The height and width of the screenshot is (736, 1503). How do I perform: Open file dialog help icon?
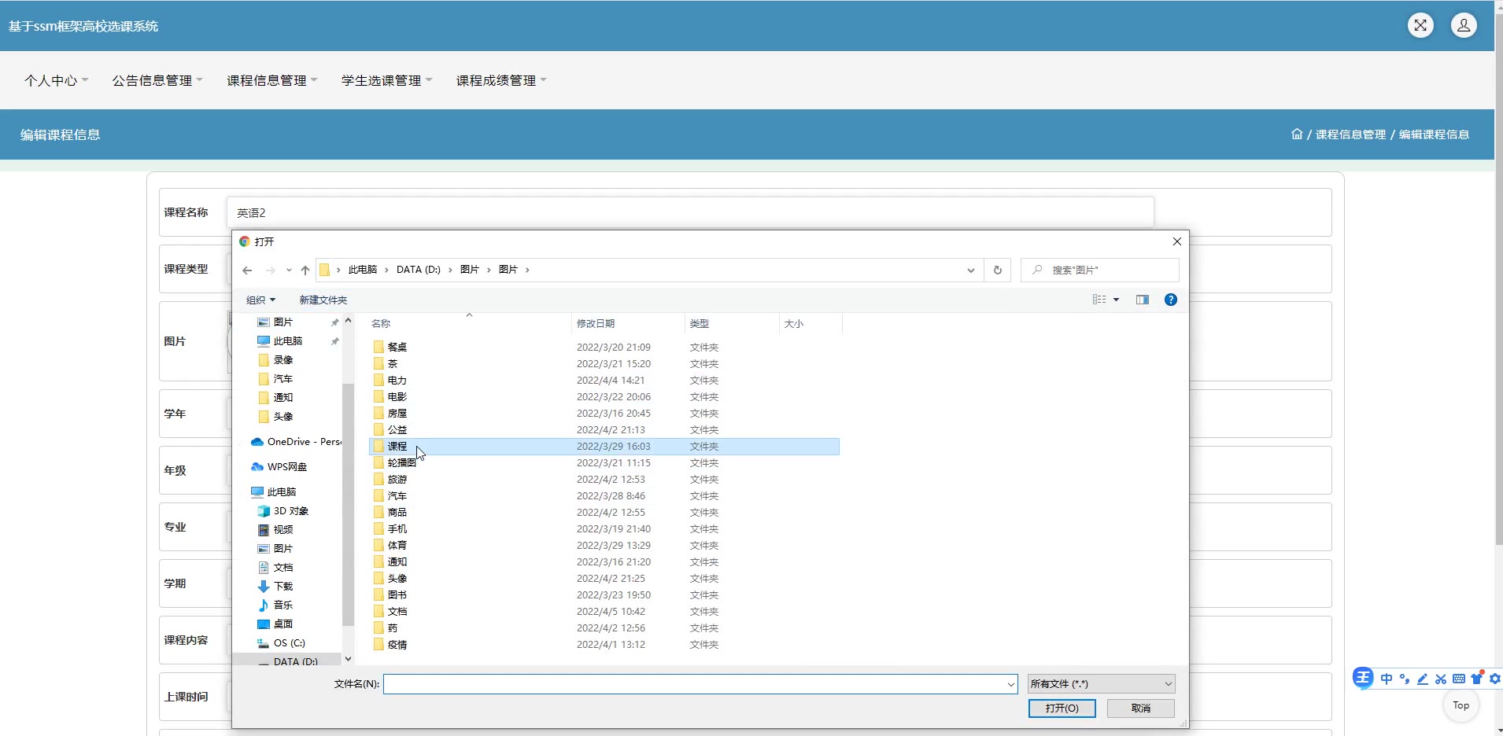1171,300
